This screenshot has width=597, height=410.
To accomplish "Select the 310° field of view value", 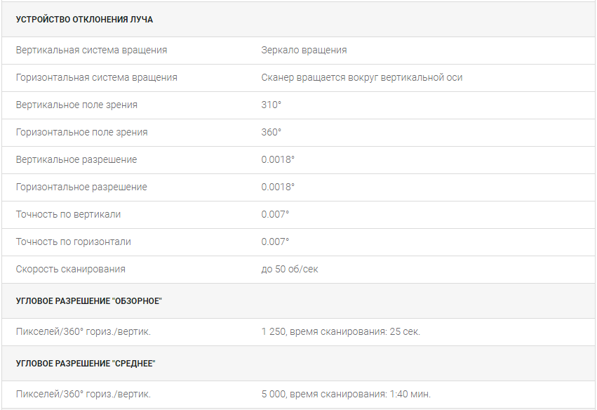I will [271, 105].
